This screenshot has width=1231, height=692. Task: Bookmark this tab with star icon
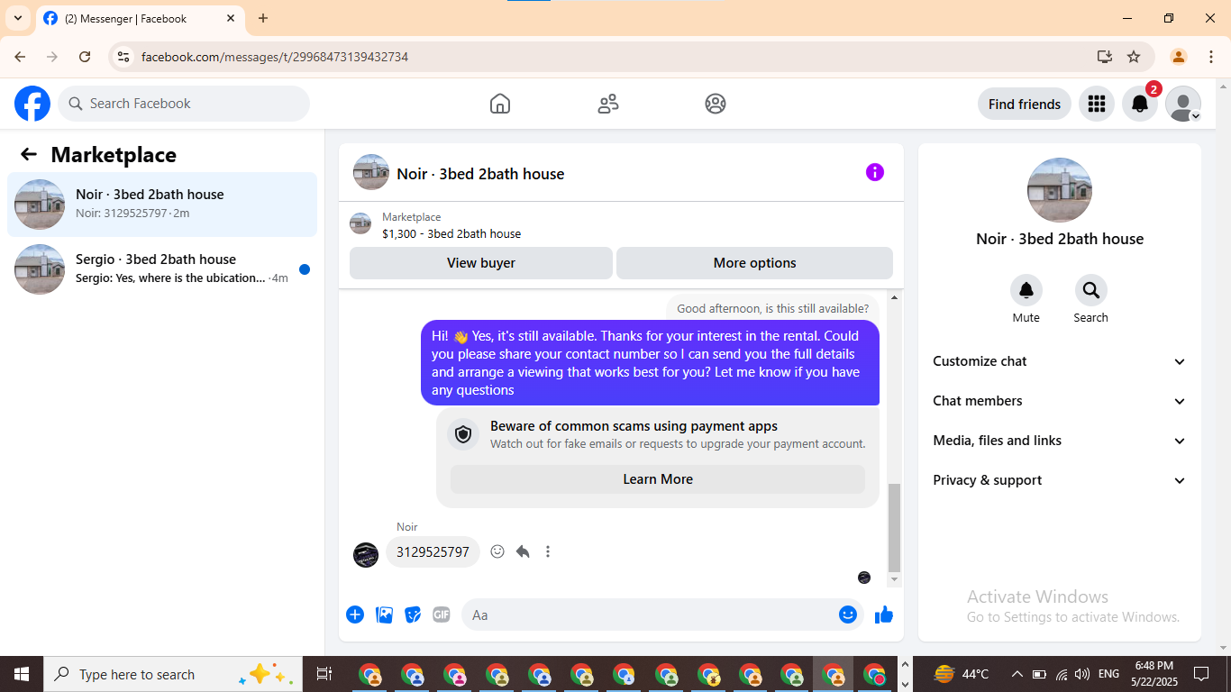pyautogui.click(x=1134, y=57)
